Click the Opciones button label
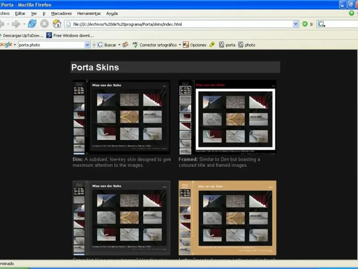Viewport: 358px width, 269px height. pos(198,45)
